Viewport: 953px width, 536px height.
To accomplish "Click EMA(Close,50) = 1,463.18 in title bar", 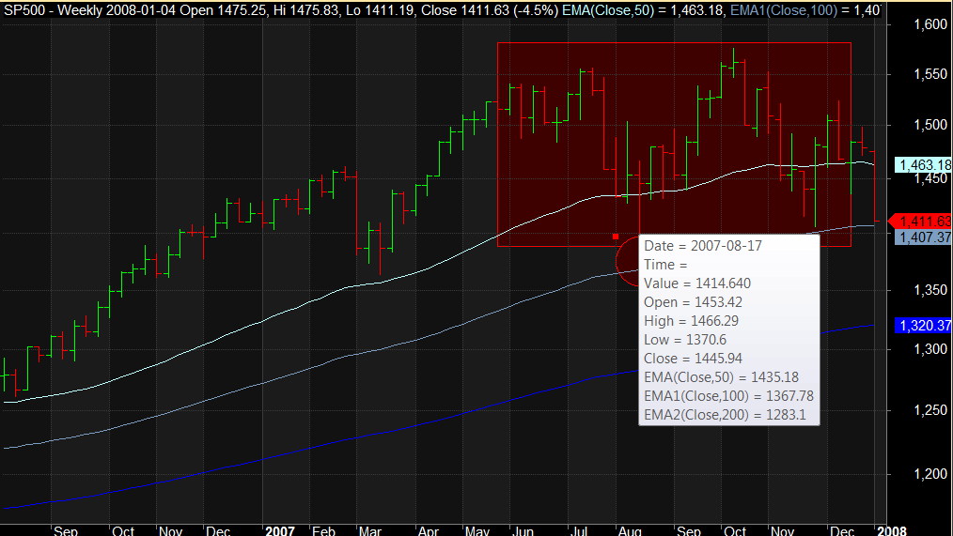I will tap(643, 9).
